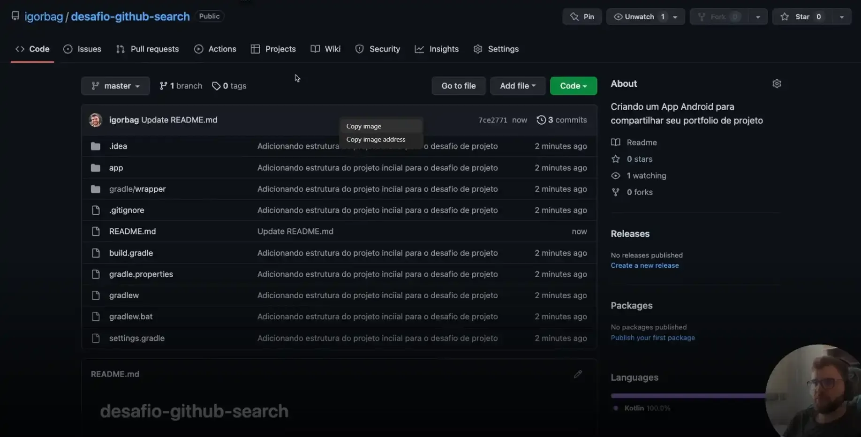Expand the Add file dropdown
This screenshot has height=437, width=861.
pos(518,86)
